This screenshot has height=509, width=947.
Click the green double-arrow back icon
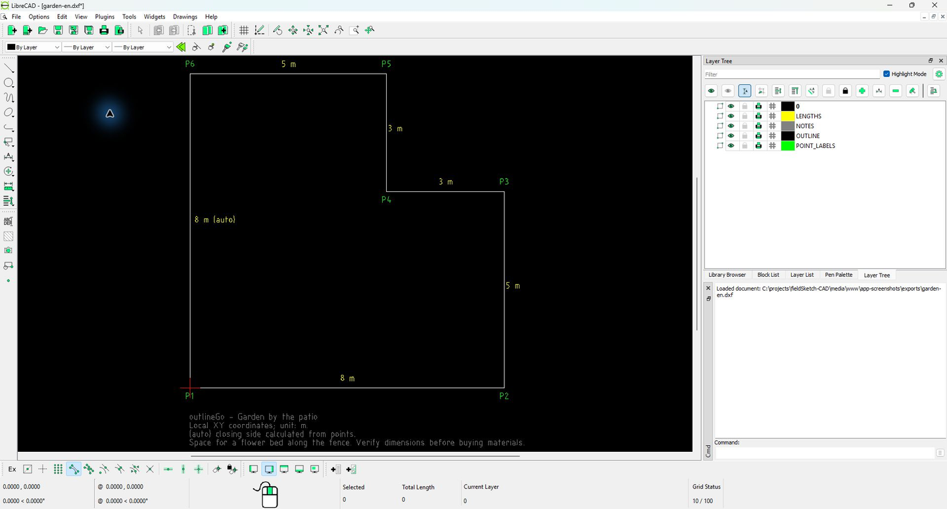181,47
